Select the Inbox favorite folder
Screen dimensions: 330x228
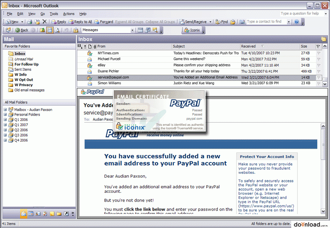point(20,54)
